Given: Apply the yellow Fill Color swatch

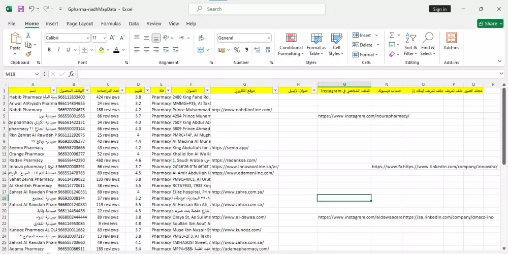Looking at the screenshot, I should pyautogui.click(x=101, y=50).
